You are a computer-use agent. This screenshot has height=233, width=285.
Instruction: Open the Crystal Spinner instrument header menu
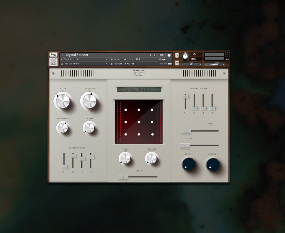coord(63,55)
